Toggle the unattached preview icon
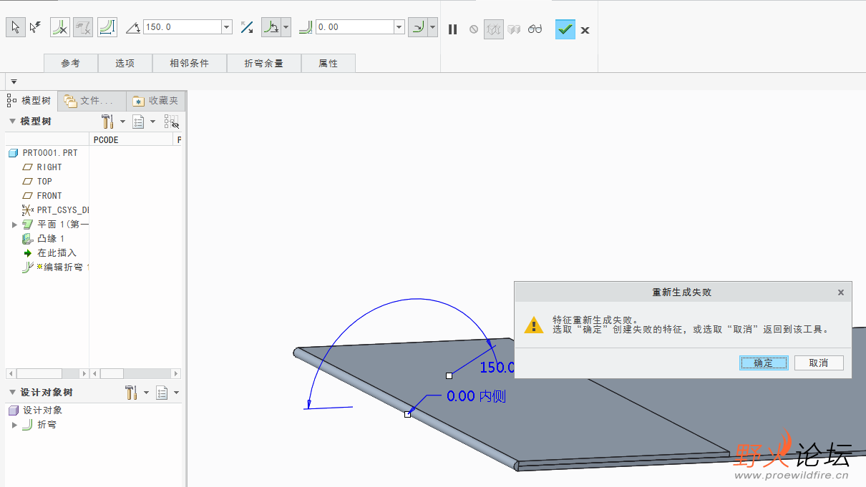This screenshot has width=866, height=487. pyautogui.click(x=494, y=29)
